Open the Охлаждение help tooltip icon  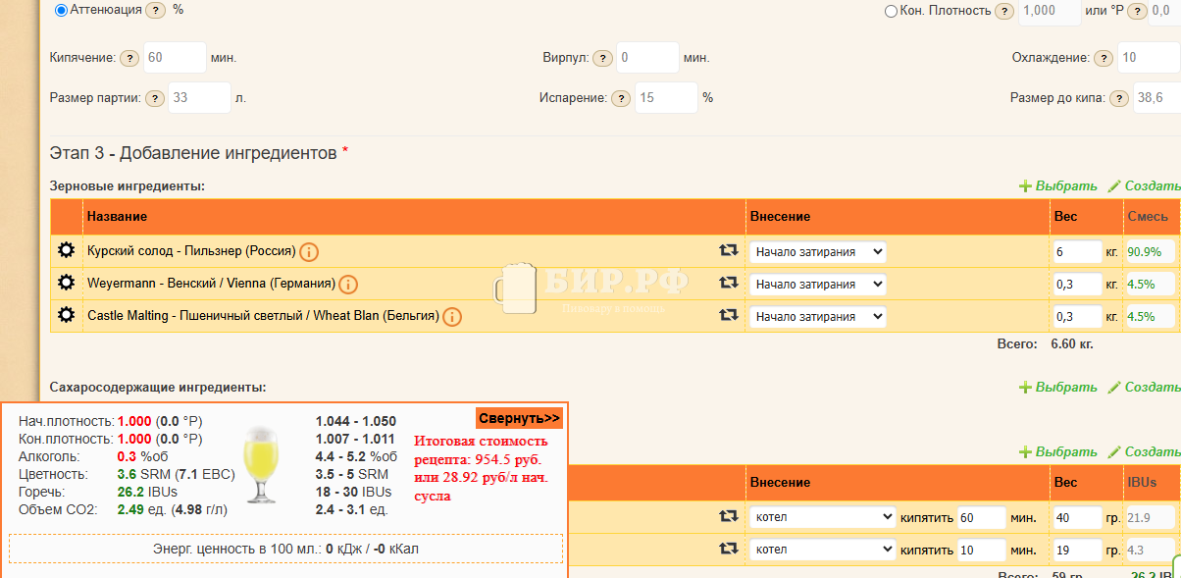pyautogui.click(x=1103, y=58)
